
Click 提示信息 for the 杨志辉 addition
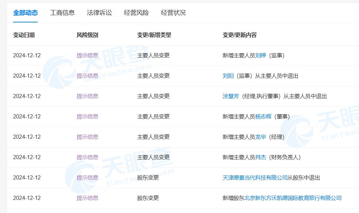click(87, 116)
